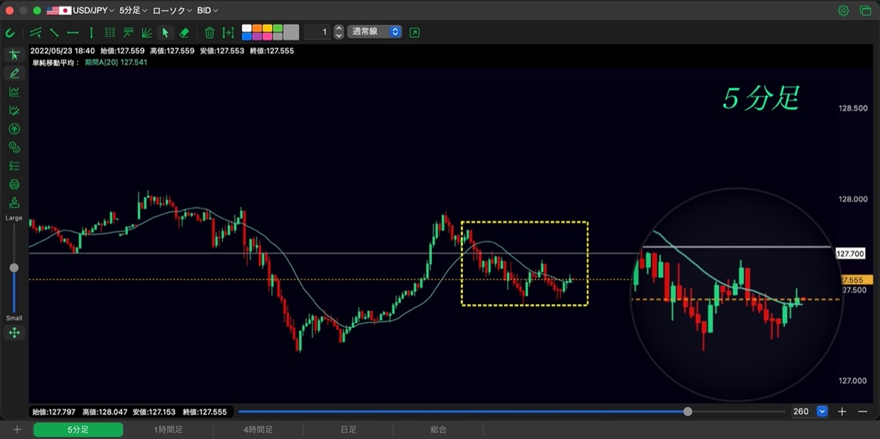Pick the blue color swatch
The image size is (880, 439).
(247, 37)
